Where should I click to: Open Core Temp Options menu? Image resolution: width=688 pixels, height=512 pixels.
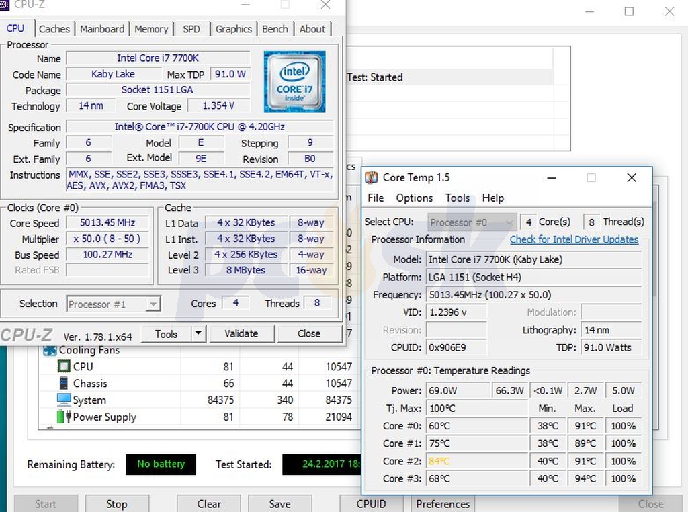[414, 198]
